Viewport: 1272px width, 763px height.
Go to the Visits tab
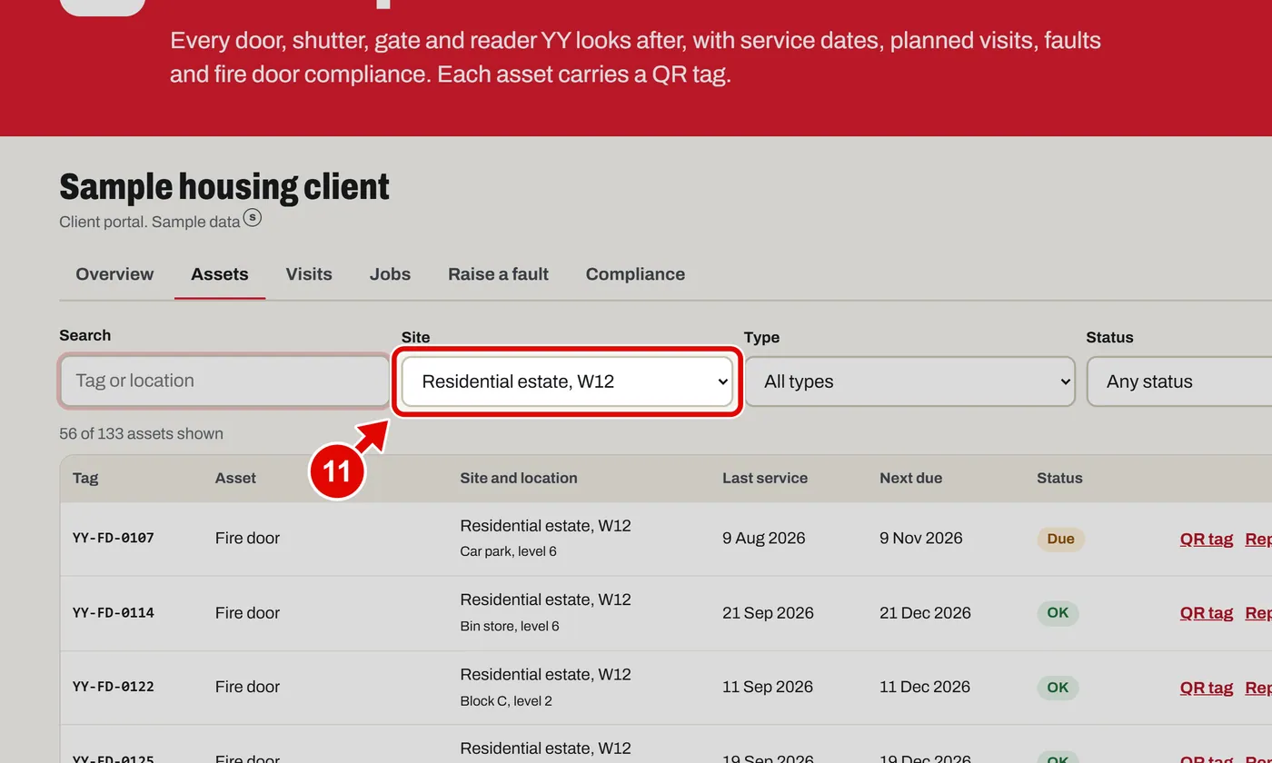click(x=309, y=274)
